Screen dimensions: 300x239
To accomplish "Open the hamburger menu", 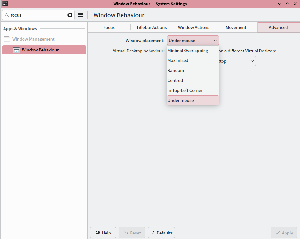I will (x=81, y=15).
